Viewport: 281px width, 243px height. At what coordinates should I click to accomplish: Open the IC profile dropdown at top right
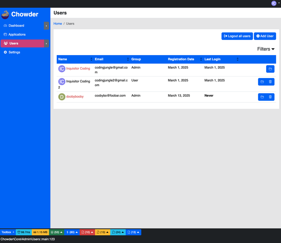[x=275, y=3]
